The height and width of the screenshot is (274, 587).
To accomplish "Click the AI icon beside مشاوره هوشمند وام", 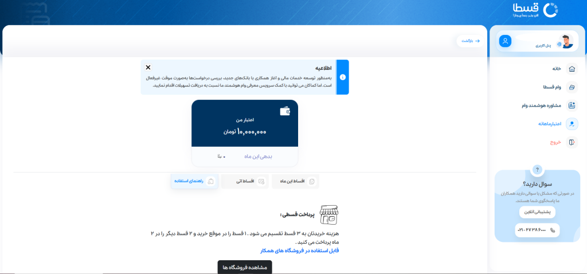I will [x=572, y=105].
